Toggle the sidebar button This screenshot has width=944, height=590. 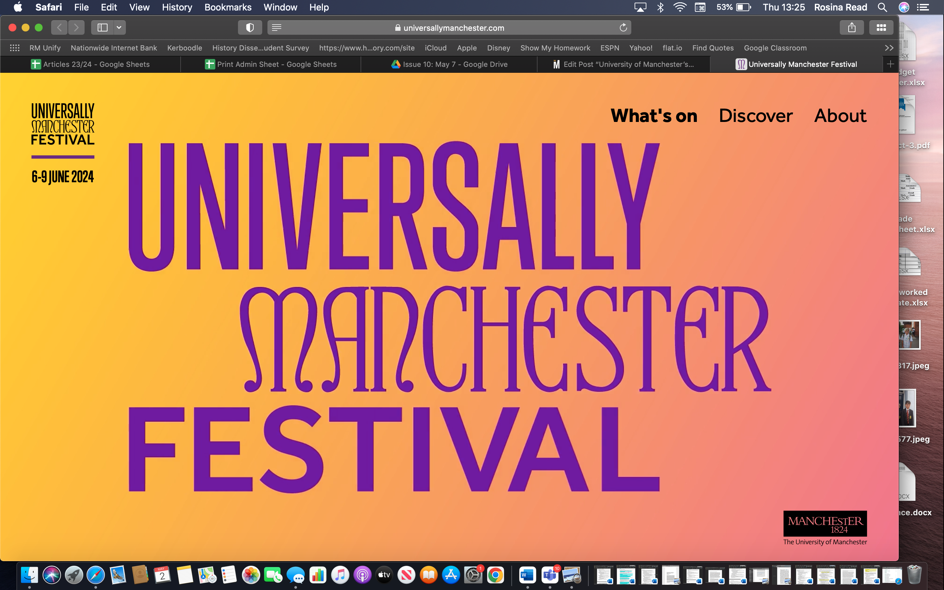click(x=103, y=28)
